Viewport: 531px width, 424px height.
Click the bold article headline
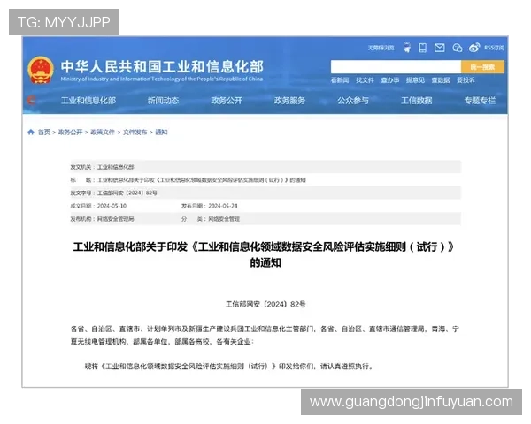(265, 254)
